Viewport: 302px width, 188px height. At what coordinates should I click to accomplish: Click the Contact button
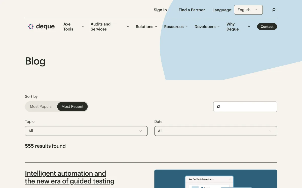pos(267,27)
